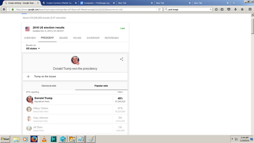Click the green padlock security icon
254x143 pixels.
13,10
